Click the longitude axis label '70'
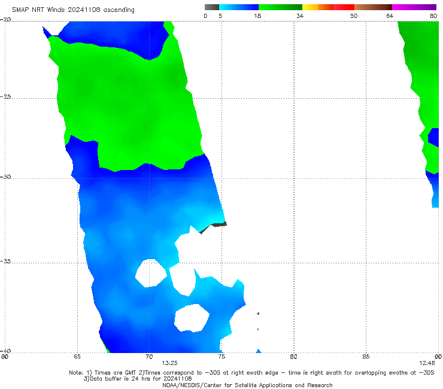Image resolution: width=443 pixels, height=389 pixels. click(x=149, y=357)
